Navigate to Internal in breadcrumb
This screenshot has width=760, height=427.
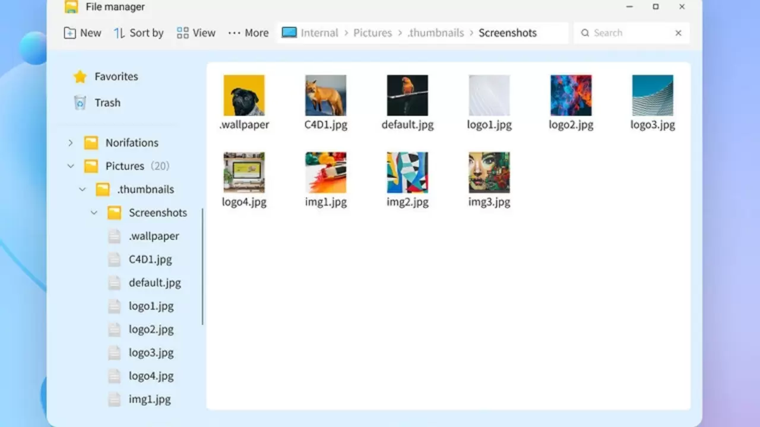(x=319, y=33)
